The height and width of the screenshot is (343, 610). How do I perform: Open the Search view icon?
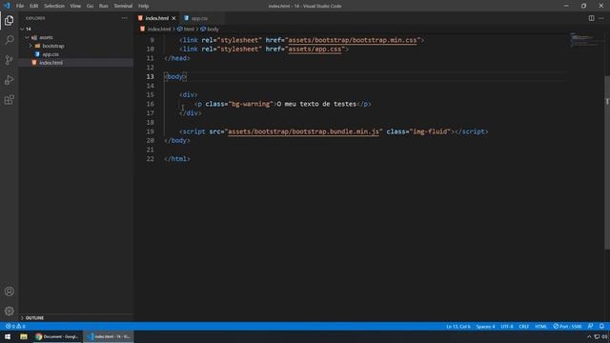click(9, 40)
